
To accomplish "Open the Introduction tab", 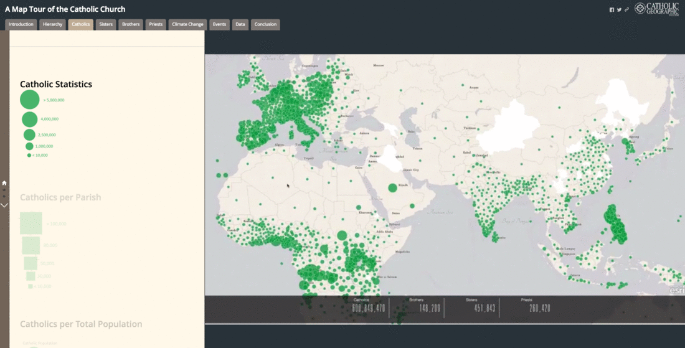I will click(21, 24).
